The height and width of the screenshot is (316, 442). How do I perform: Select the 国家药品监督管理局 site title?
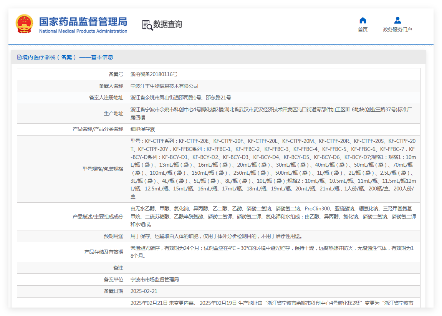coord(83,22)
